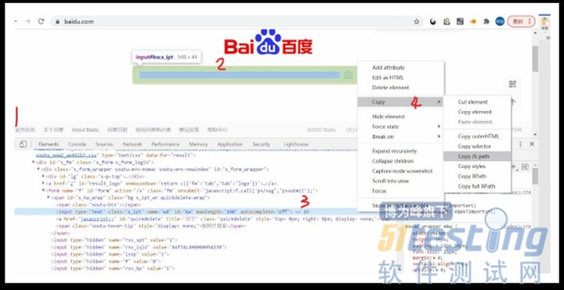Collapse the span id="s_kw_wrap" node
Image resolution: width=564 pixels, height=290 pixels.
[x=49, y=198]
